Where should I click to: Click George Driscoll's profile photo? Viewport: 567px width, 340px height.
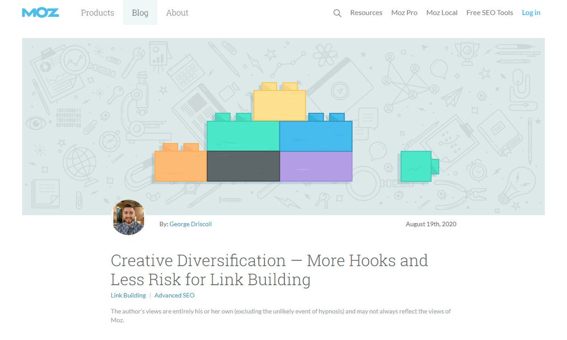tap(129, 218)
